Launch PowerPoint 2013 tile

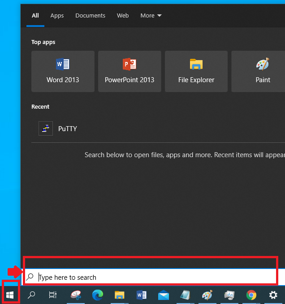click(x=130, y=71)
